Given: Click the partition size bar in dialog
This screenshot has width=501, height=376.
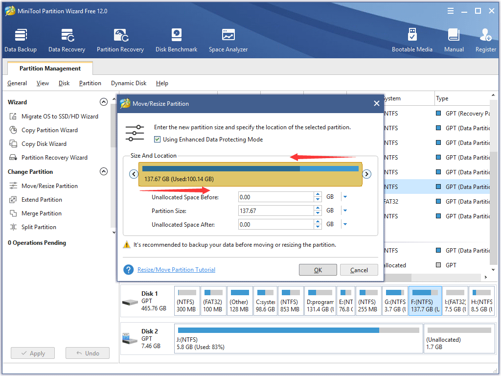Looking at the screenshot, I should 250,174.
